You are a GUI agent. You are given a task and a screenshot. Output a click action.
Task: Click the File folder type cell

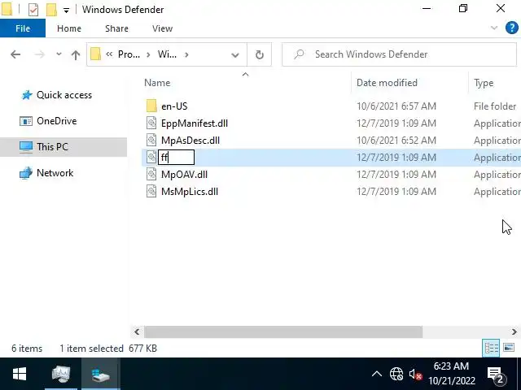point(495,106)
